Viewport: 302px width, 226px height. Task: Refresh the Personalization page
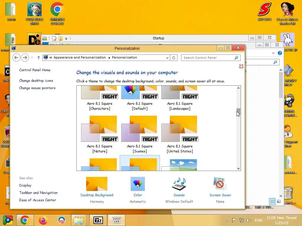[x=174, y=58]
